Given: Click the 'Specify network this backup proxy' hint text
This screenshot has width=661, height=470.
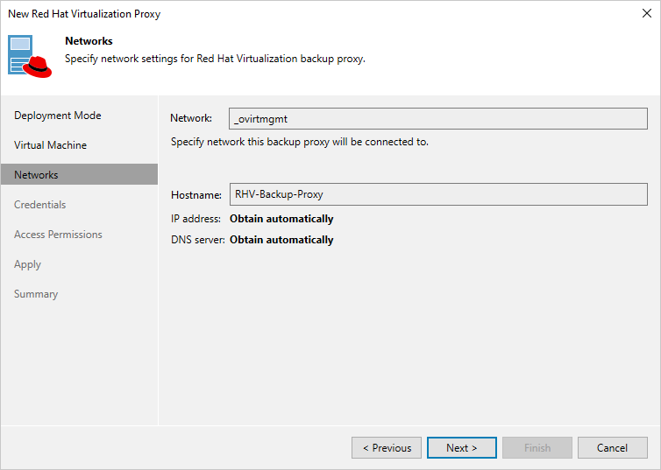Looking at the screenshot, I should pos(300,142).
